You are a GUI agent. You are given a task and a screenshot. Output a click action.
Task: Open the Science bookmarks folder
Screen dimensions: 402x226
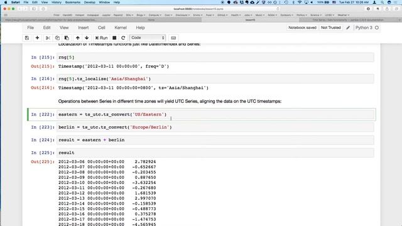[315, 15]
